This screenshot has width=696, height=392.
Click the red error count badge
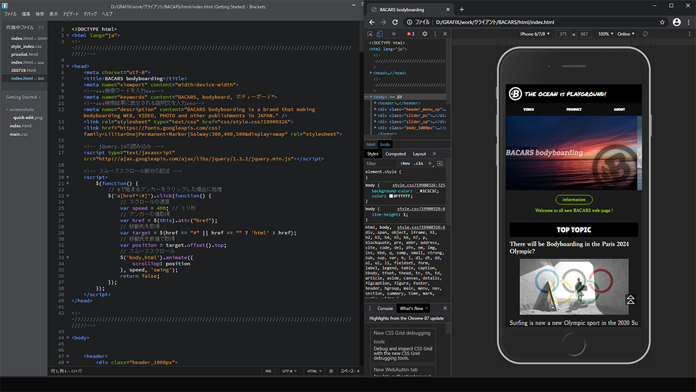point(411,34)
